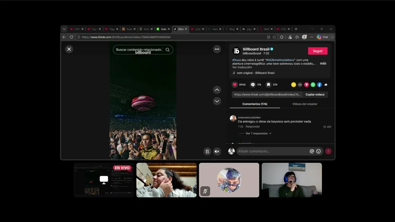This screenshot has width=395, height=222.
Task: Click the floating player icon beside mute
Action: coord(207,151)
